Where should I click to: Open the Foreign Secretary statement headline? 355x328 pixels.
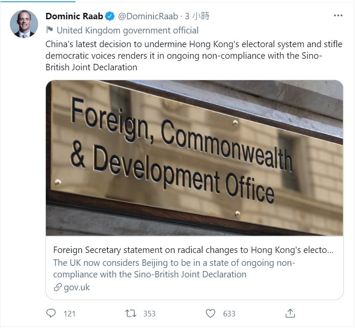click(193, 250)
